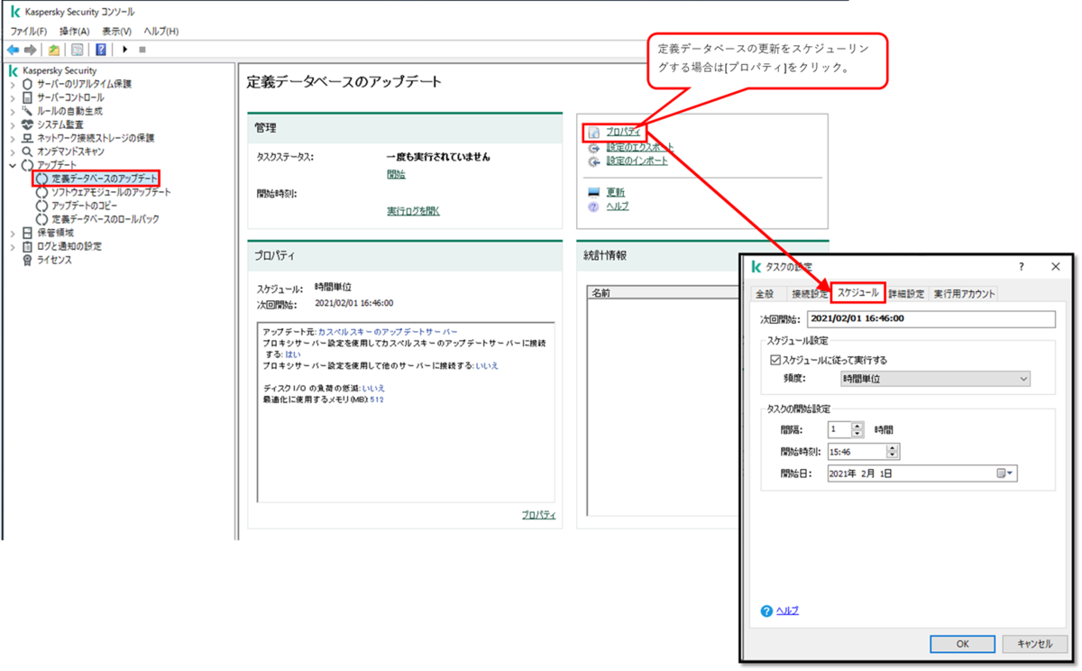
Task: Expand the サーバーのリアルタイム保護 node
Action: (x=13, y=84)
